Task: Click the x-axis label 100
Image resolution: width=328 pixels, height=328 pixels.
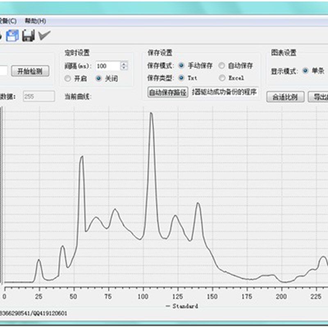Action: pyautogui.click(x=143, y=296)
